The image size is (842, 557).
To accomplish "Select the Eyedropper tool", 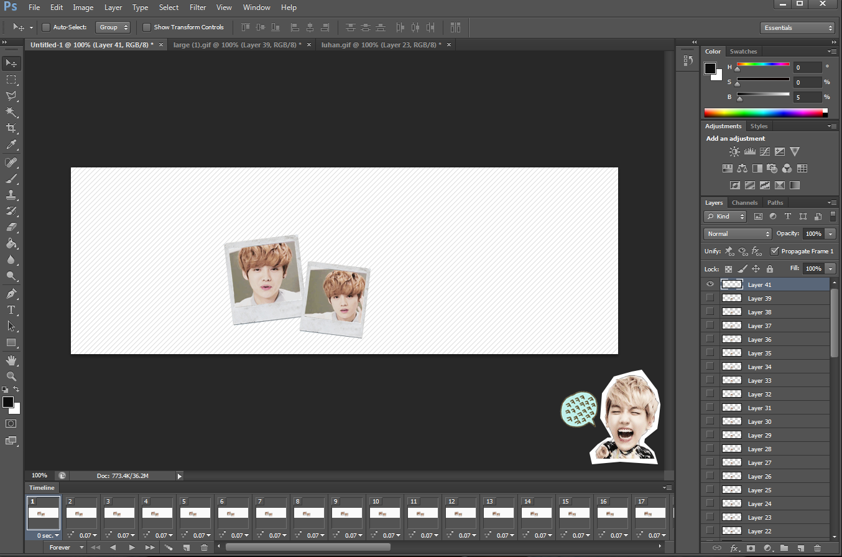I will (11, 144).
